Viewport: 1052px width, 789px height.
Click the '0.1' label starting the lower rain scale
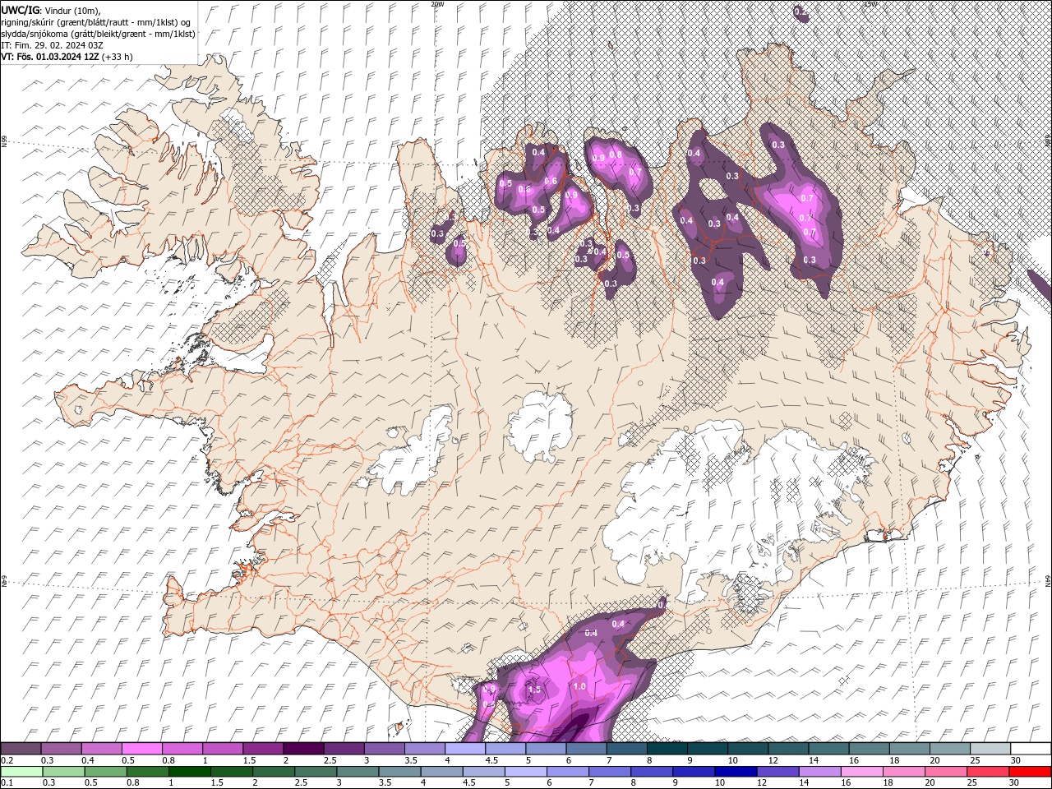[7, 783]
